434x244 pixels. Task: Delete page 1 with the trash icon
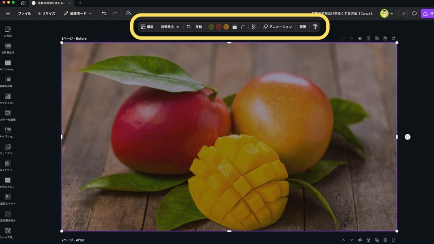coord(385,39)
